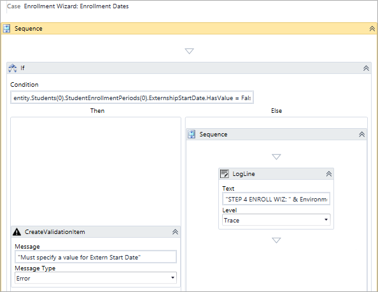Edit the LogLine Text field
The height and width of the screenshot is (292, 378).
tap(276, 199)
